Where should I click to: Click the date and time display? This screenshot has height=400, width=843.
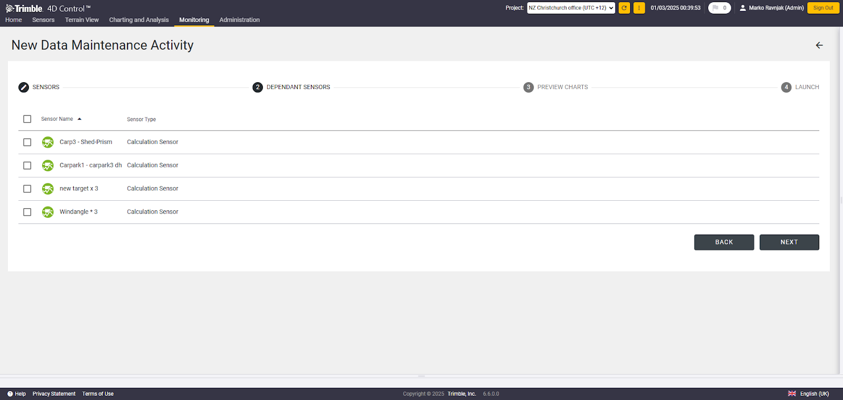coord(675,8)
